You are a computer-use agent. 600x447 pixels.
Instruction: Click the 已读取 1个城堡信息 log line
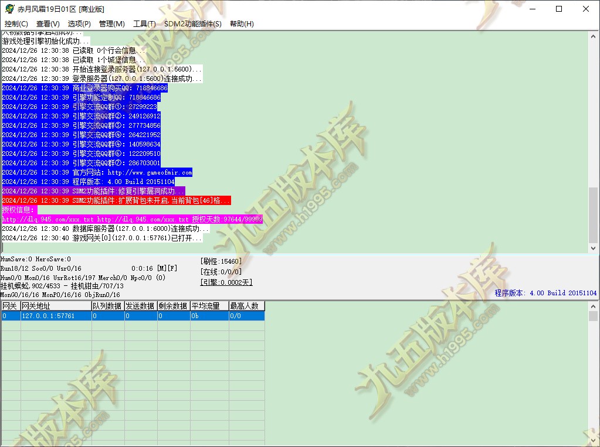click(x=74, y=60)
